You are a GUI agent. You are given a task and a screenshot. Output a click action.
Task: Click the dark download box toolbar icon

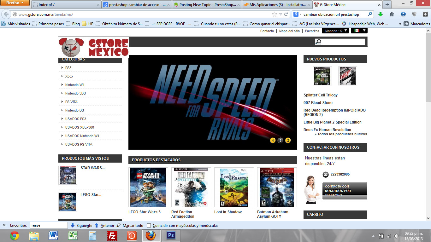click(x=425, y=14)
